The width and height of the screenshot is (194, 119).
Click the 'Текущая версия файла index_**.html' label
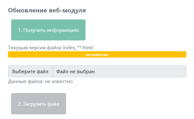pos(50,48)
